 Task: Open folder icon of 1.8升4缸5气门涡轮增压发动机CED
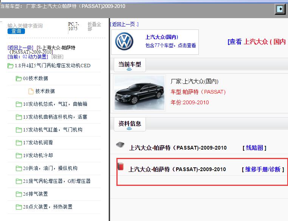pyautogui.click(x=10, y=65)
